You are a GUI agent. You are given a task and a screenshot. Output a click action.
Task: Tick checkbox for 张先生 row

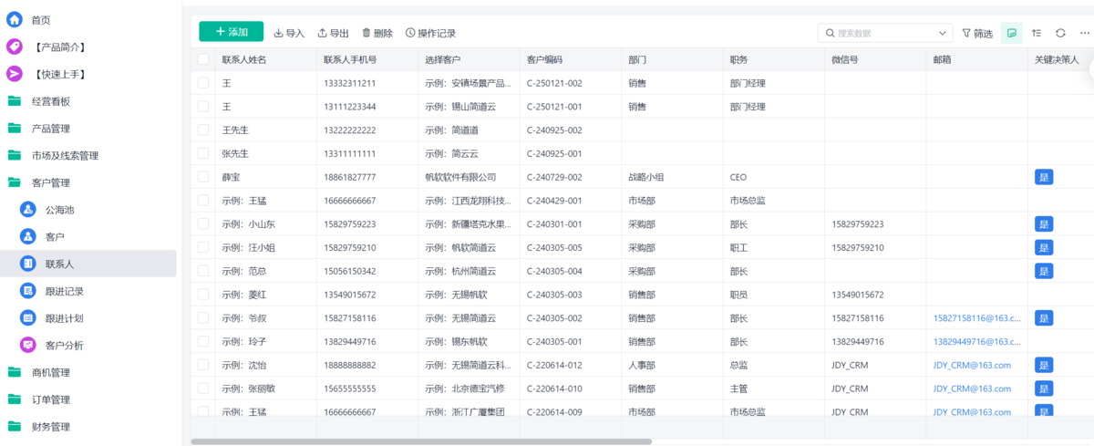pyautogui.click(x=202, y=153)
